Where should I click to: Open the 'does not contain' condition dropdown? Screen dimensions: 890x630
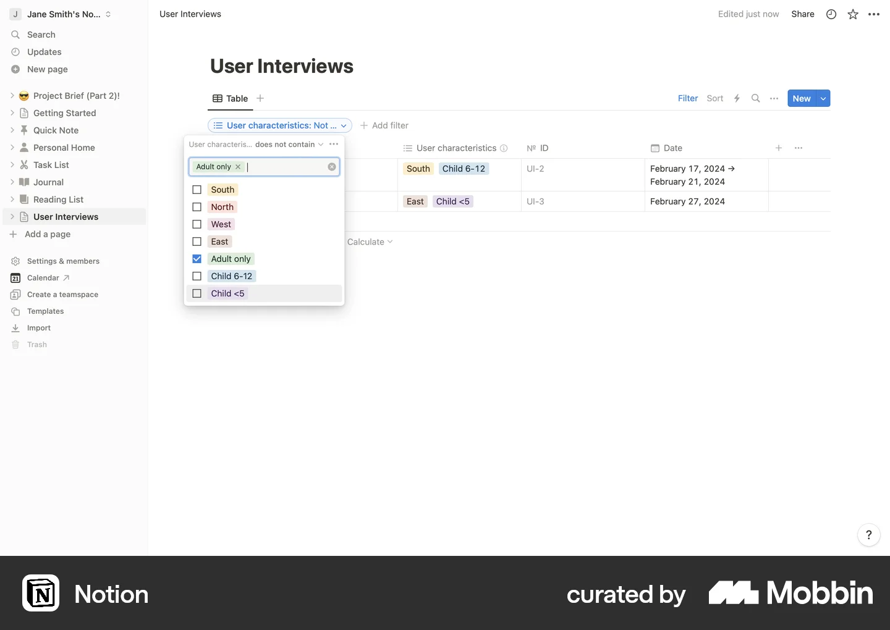289,145
